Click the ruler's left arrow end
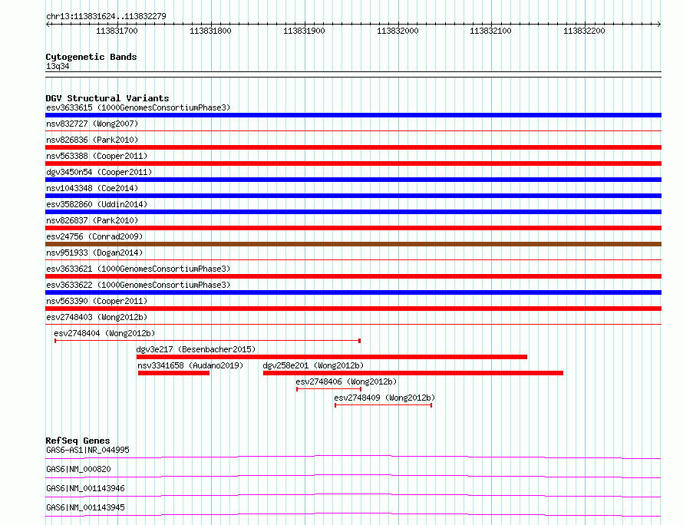 tap(48, 24)
